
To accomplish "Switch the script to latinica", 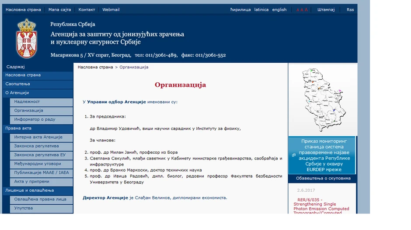I will pyautogui.click(x=261, y=10).
